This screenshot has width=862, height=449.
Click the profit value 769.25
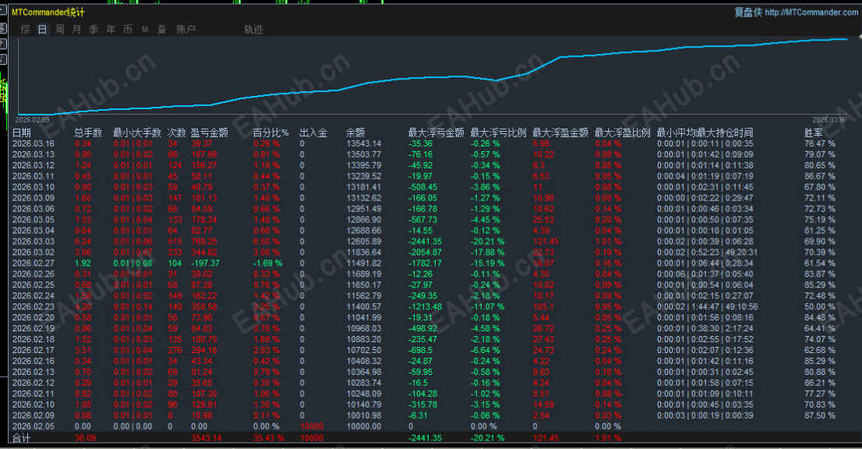point(204,242)
